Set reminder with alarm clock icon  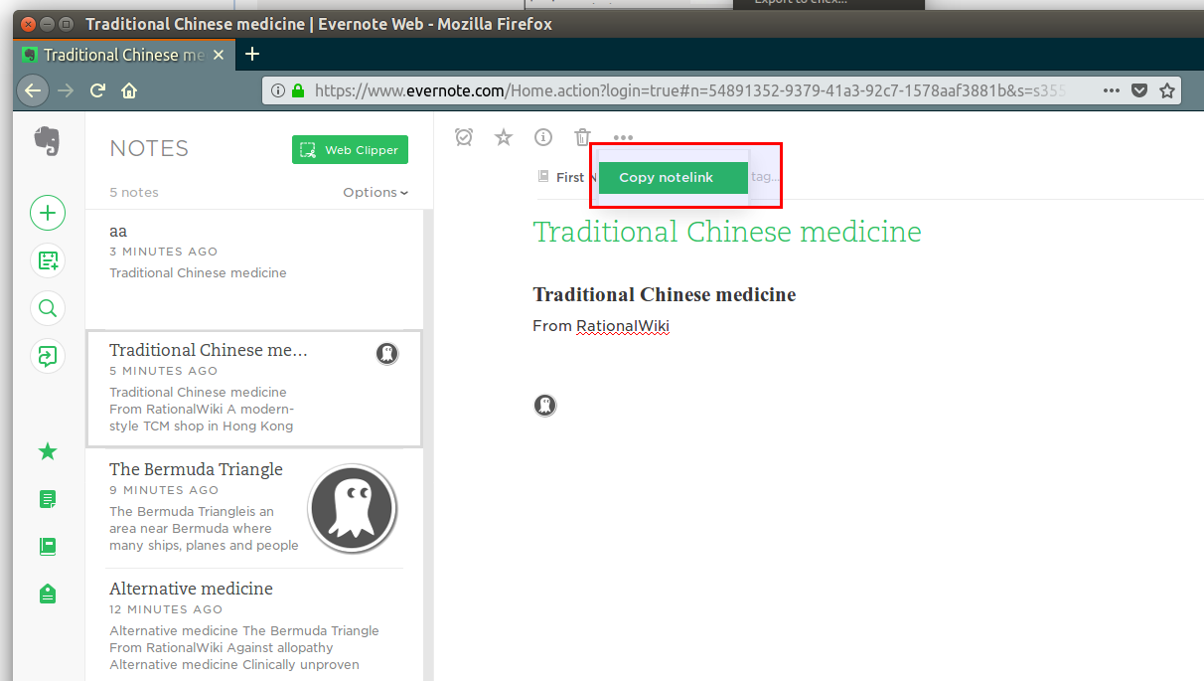[x=464, y=137]
